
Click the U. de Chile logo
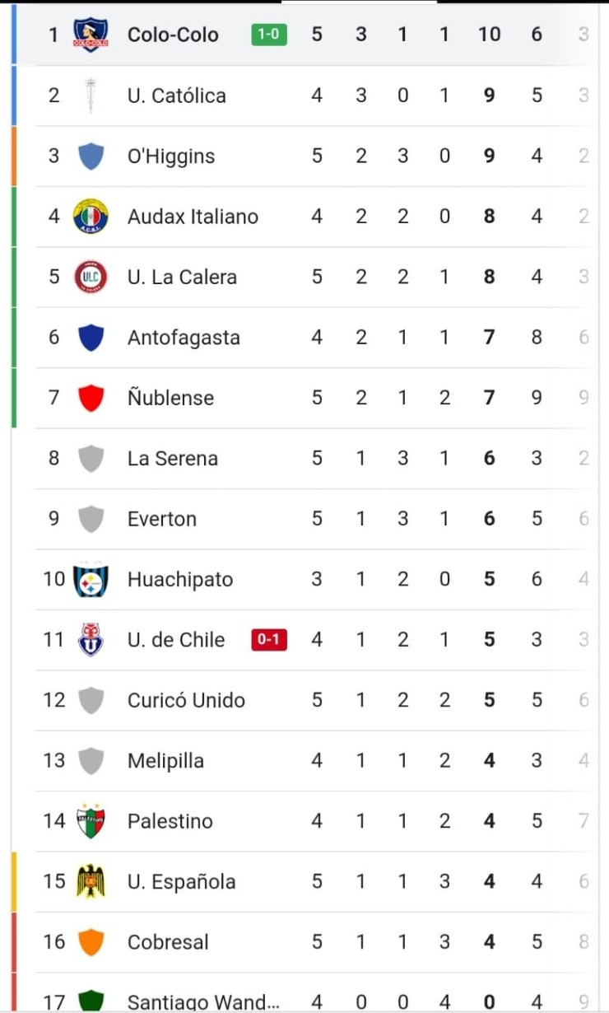pyautogui.click(x=91, y=640)
